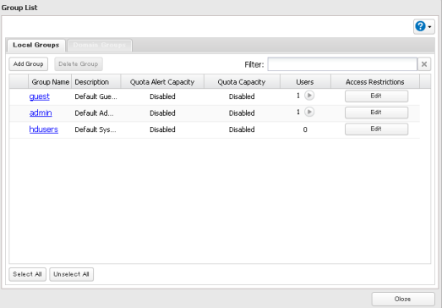Focus the Filter input field
The width and height of the screenshot is (442, 308).
[x=342, y=64]
